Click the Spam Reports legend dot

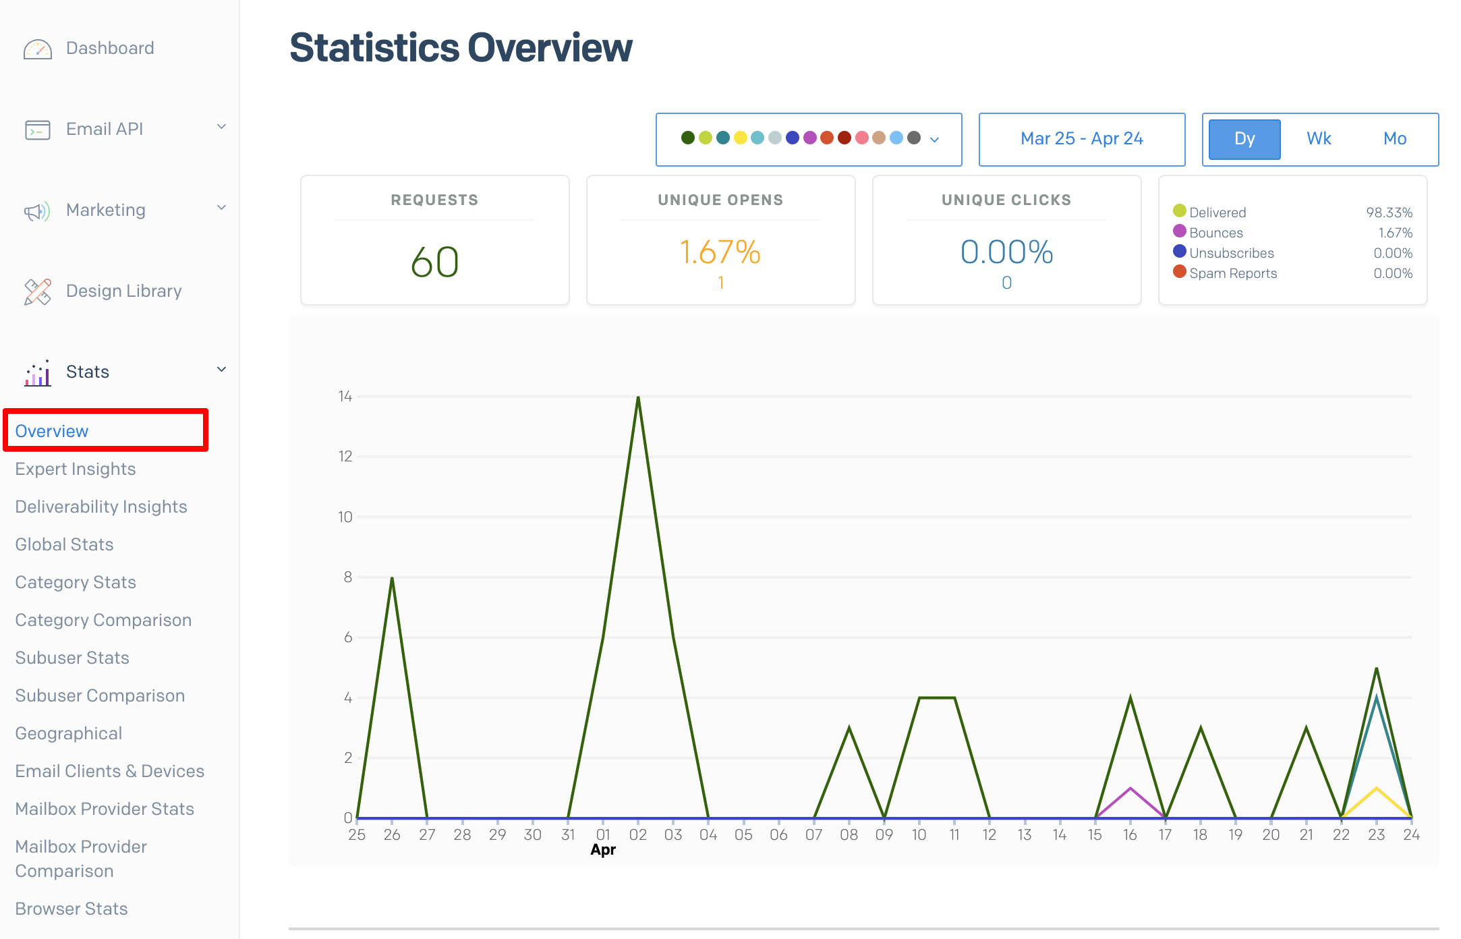point(1180,273)
